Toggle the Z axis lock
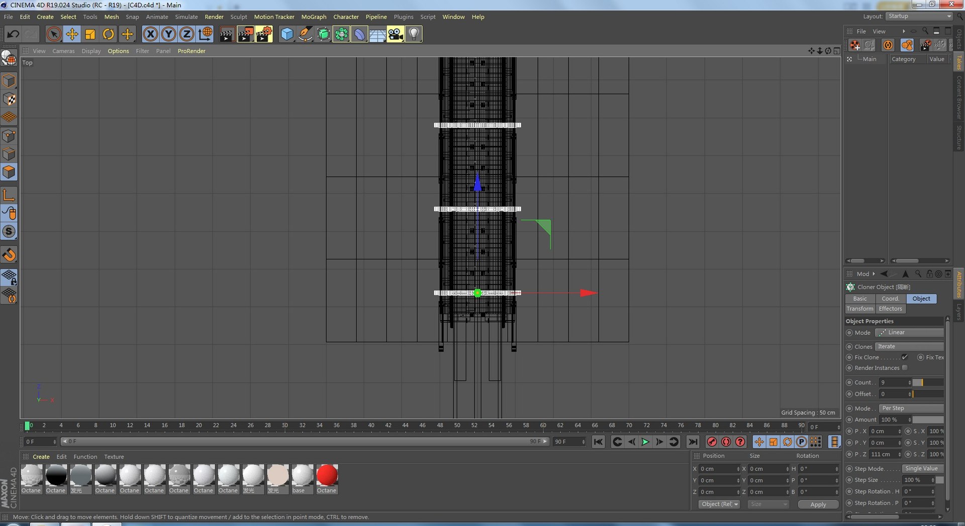 tap(186, 34)
